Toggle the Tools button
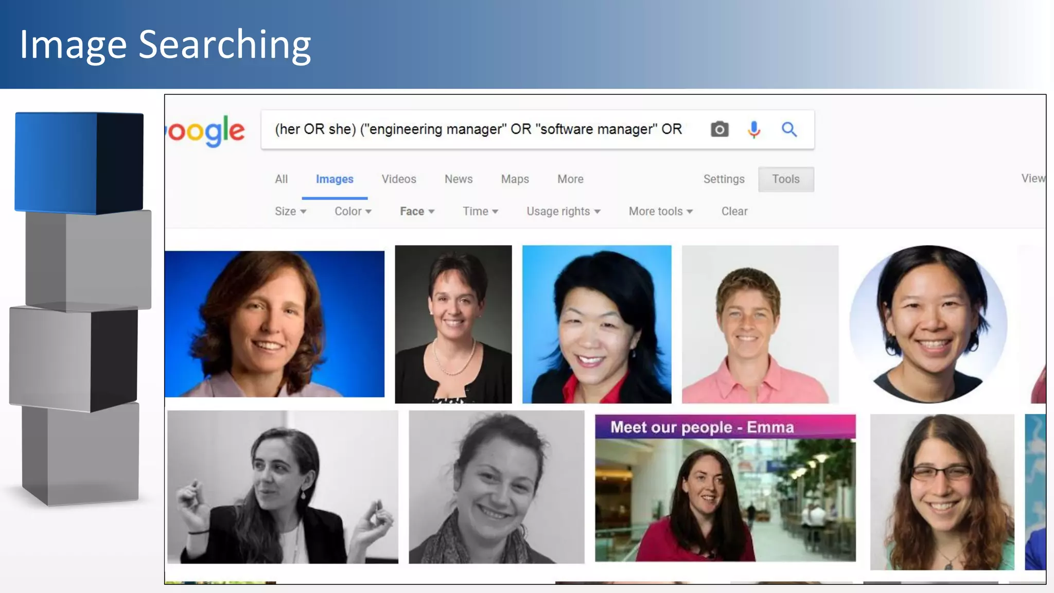This screenshot has height=593, width=1054. pos(786,179)
